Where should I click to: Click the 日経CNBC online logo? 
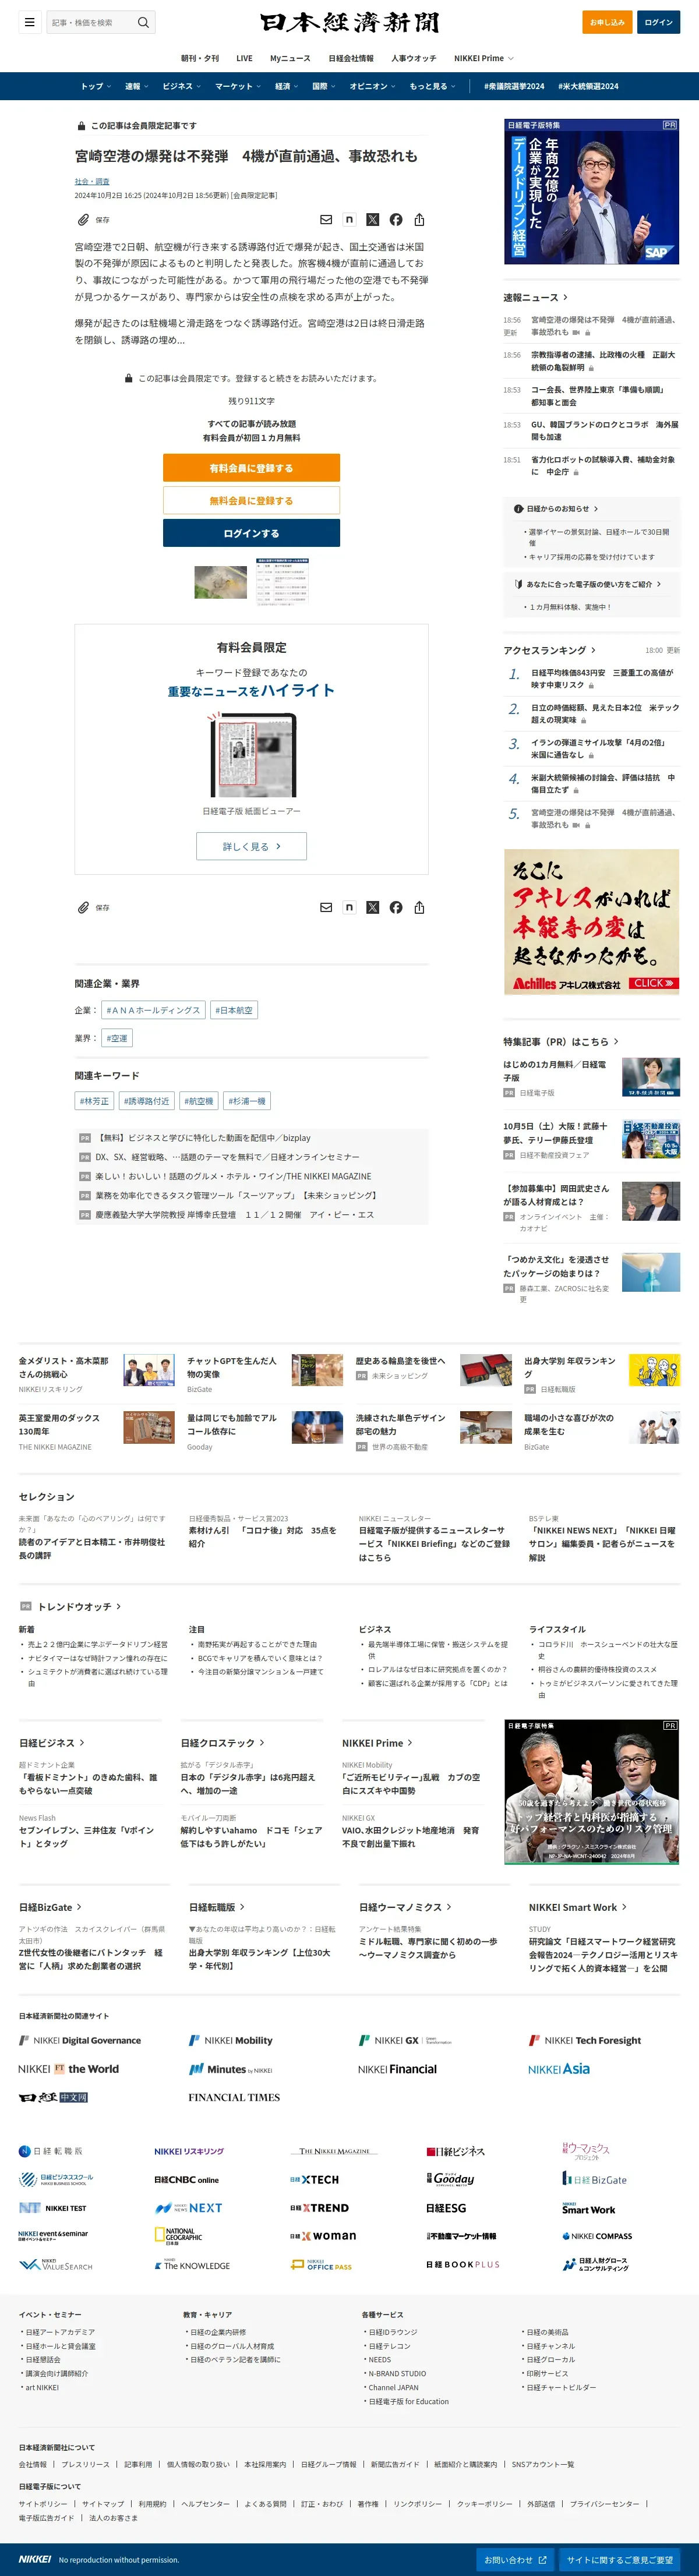(x=186, y=2179)
